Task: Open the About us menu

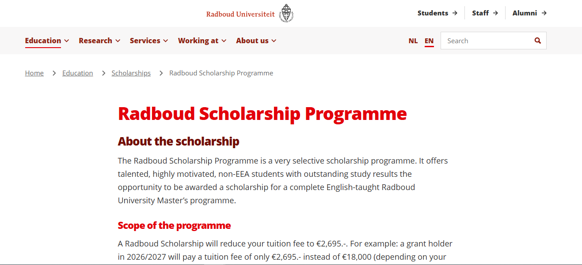Action: tap(256, 41)
